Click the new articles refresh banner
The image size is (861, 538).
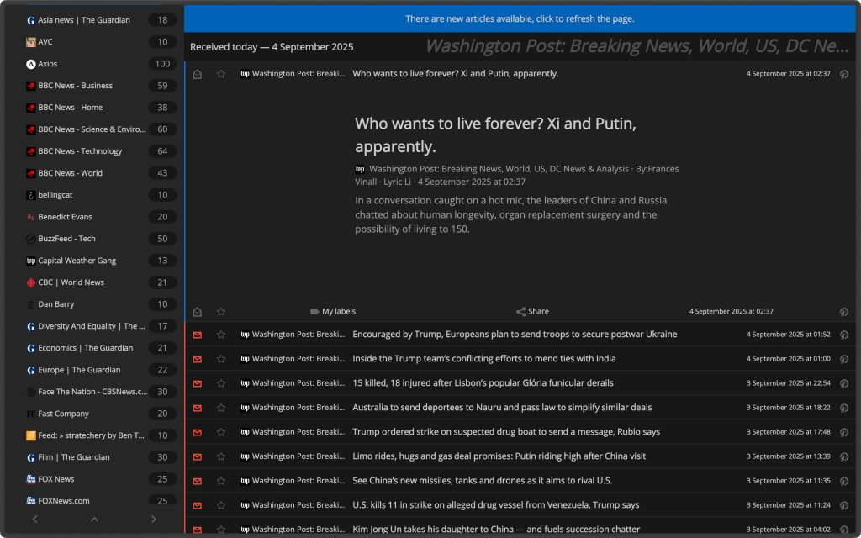[520, 18]
